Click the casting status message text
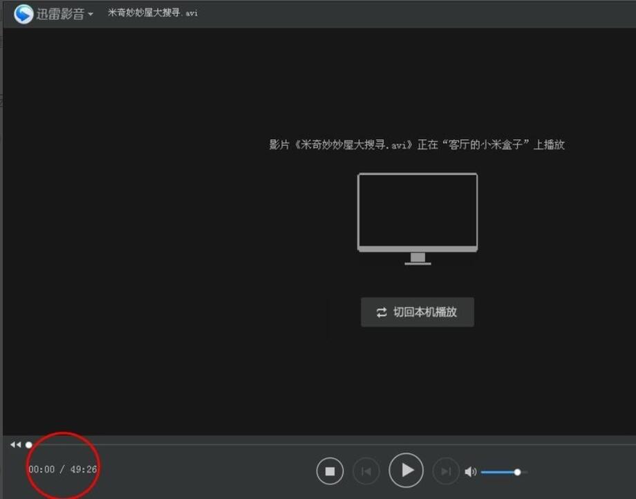 pyautogui.click(x=417, y=145)
